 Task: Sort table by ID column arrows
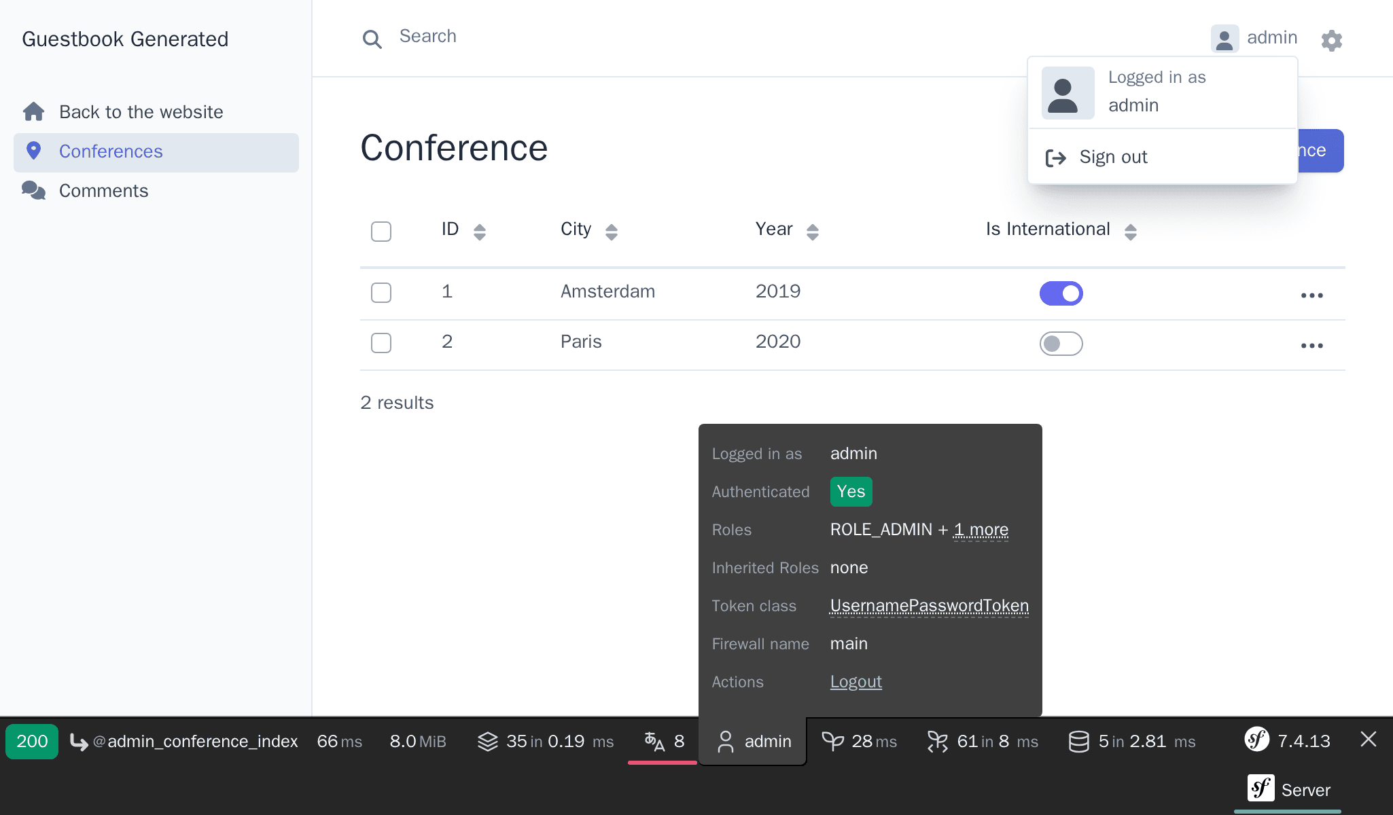click(x=480, y=232)
